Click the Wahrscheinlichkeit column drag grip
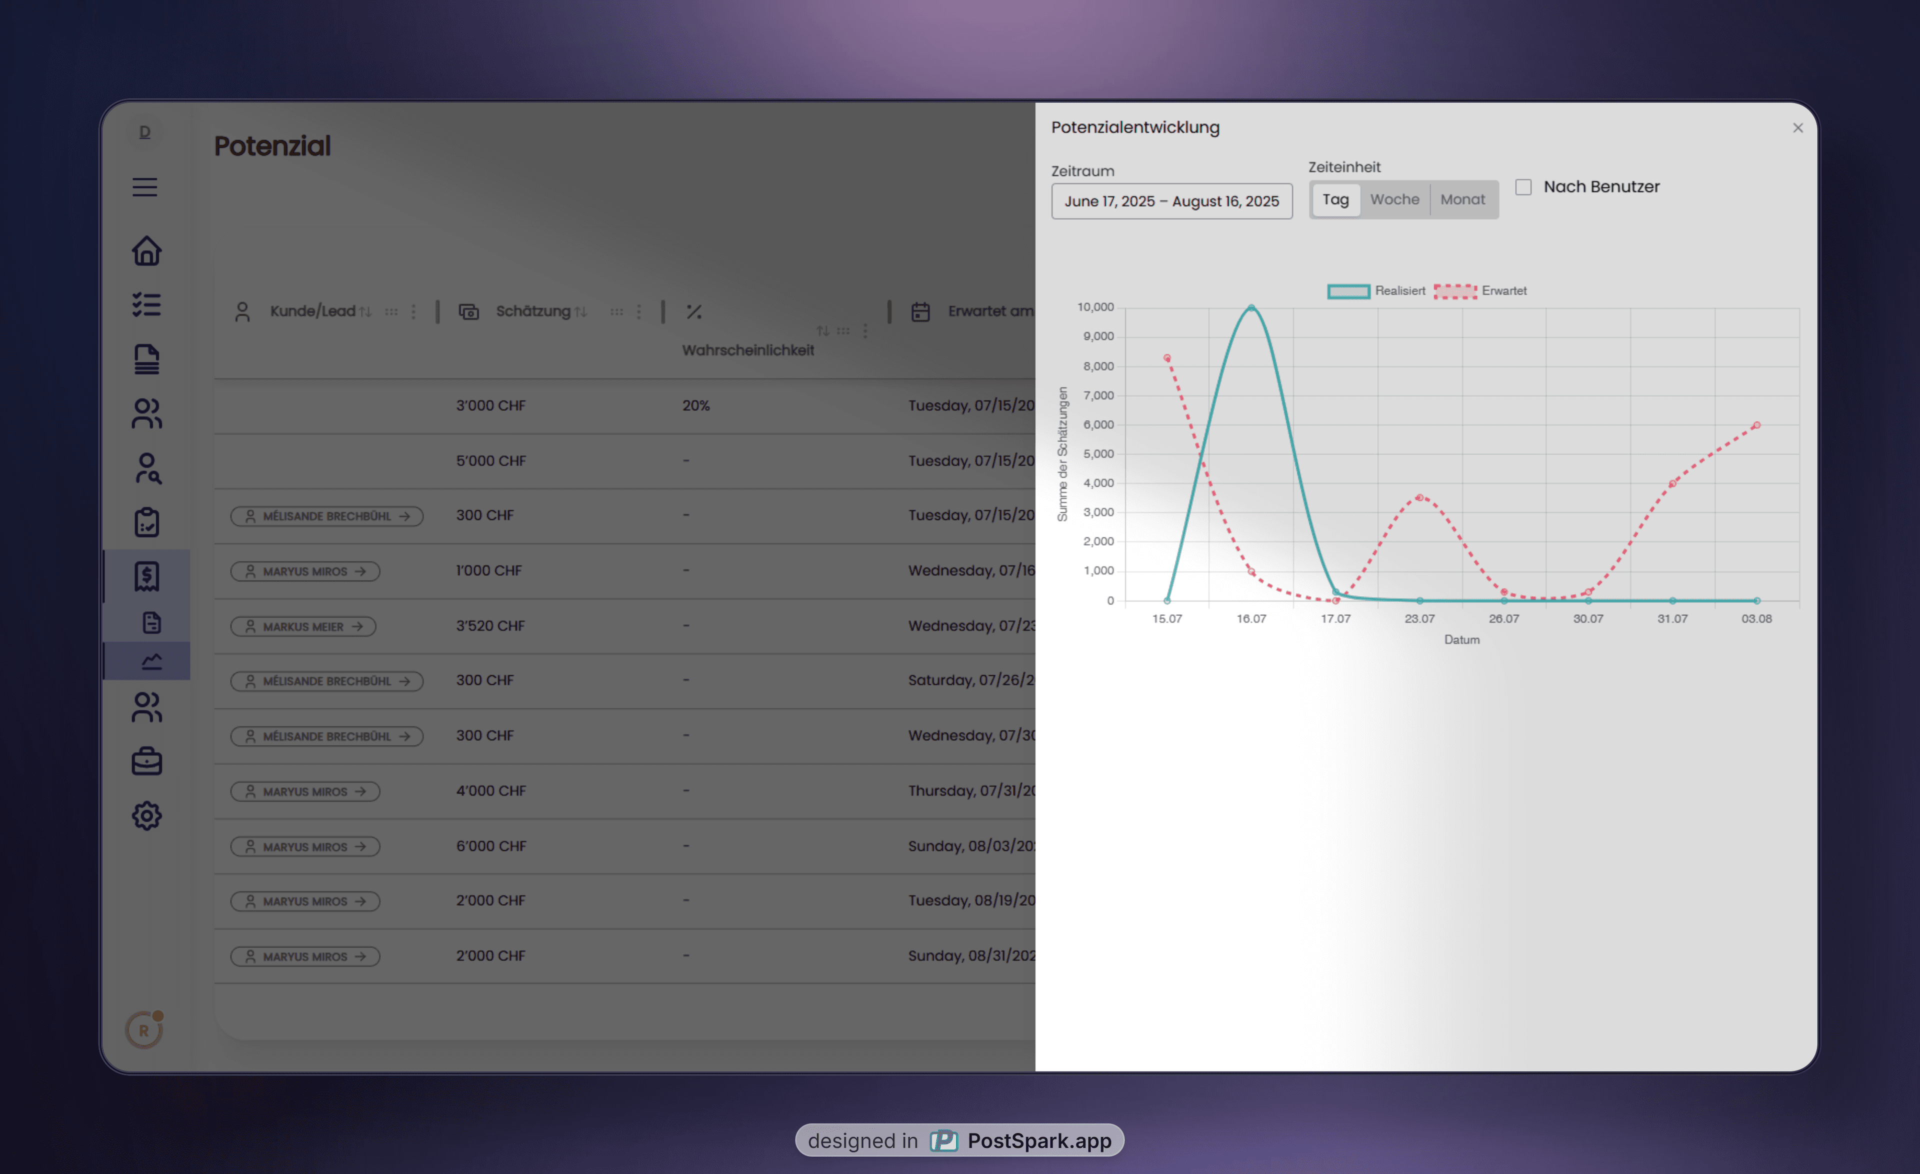The height and width of the screenshot is (1174, 1920). tap(843, 331)
